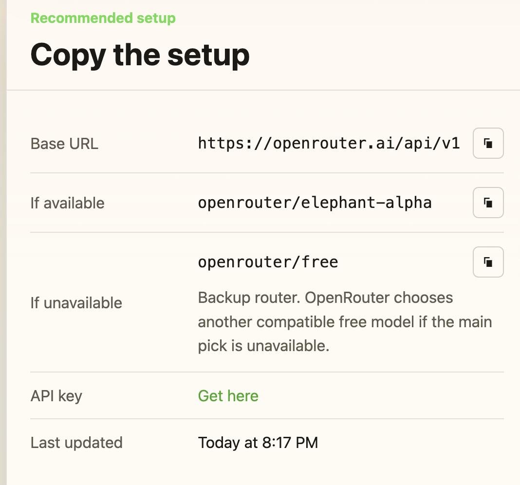Viewport: 520px width, 485px height.
Task: Select the openrouter/free model text
Action: tap(268, 262)
